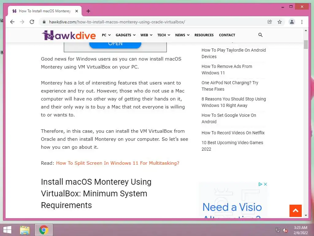Expand the NEWS menu dropdown
Viewport: 314px width, 236px height.
coord(182,35)
